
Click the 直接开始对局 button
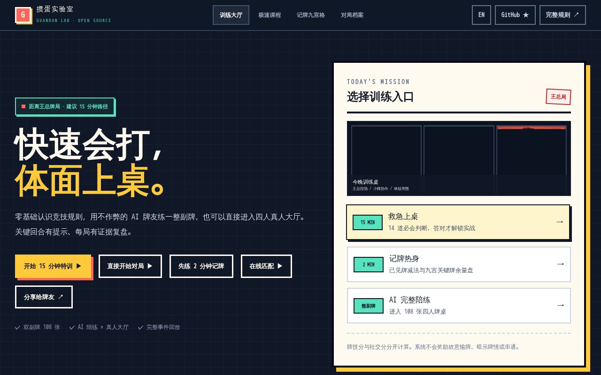130,266
